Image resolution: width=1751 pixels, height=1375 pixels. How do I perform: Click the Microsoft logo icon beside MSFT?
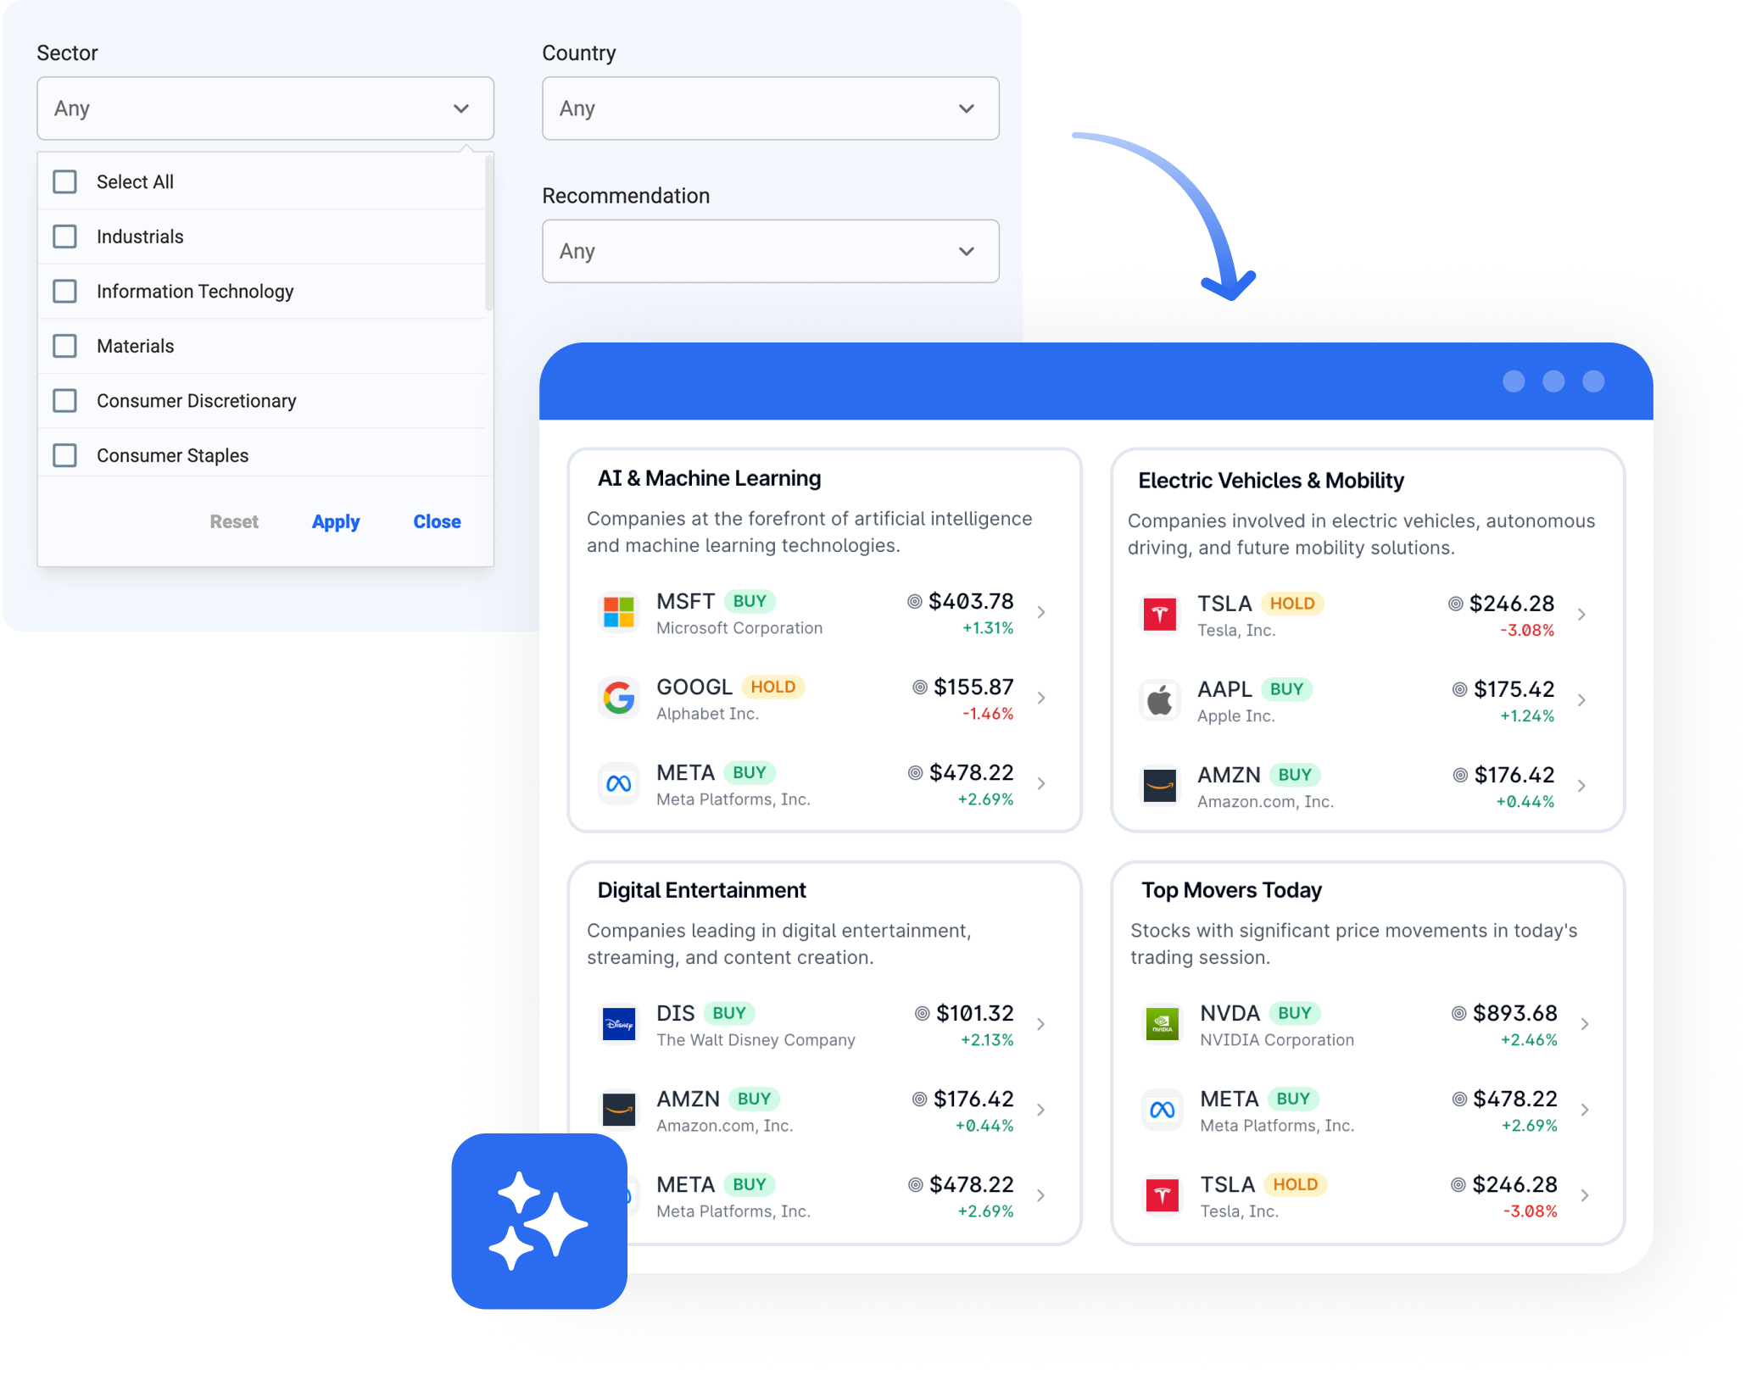pos(618,612)
